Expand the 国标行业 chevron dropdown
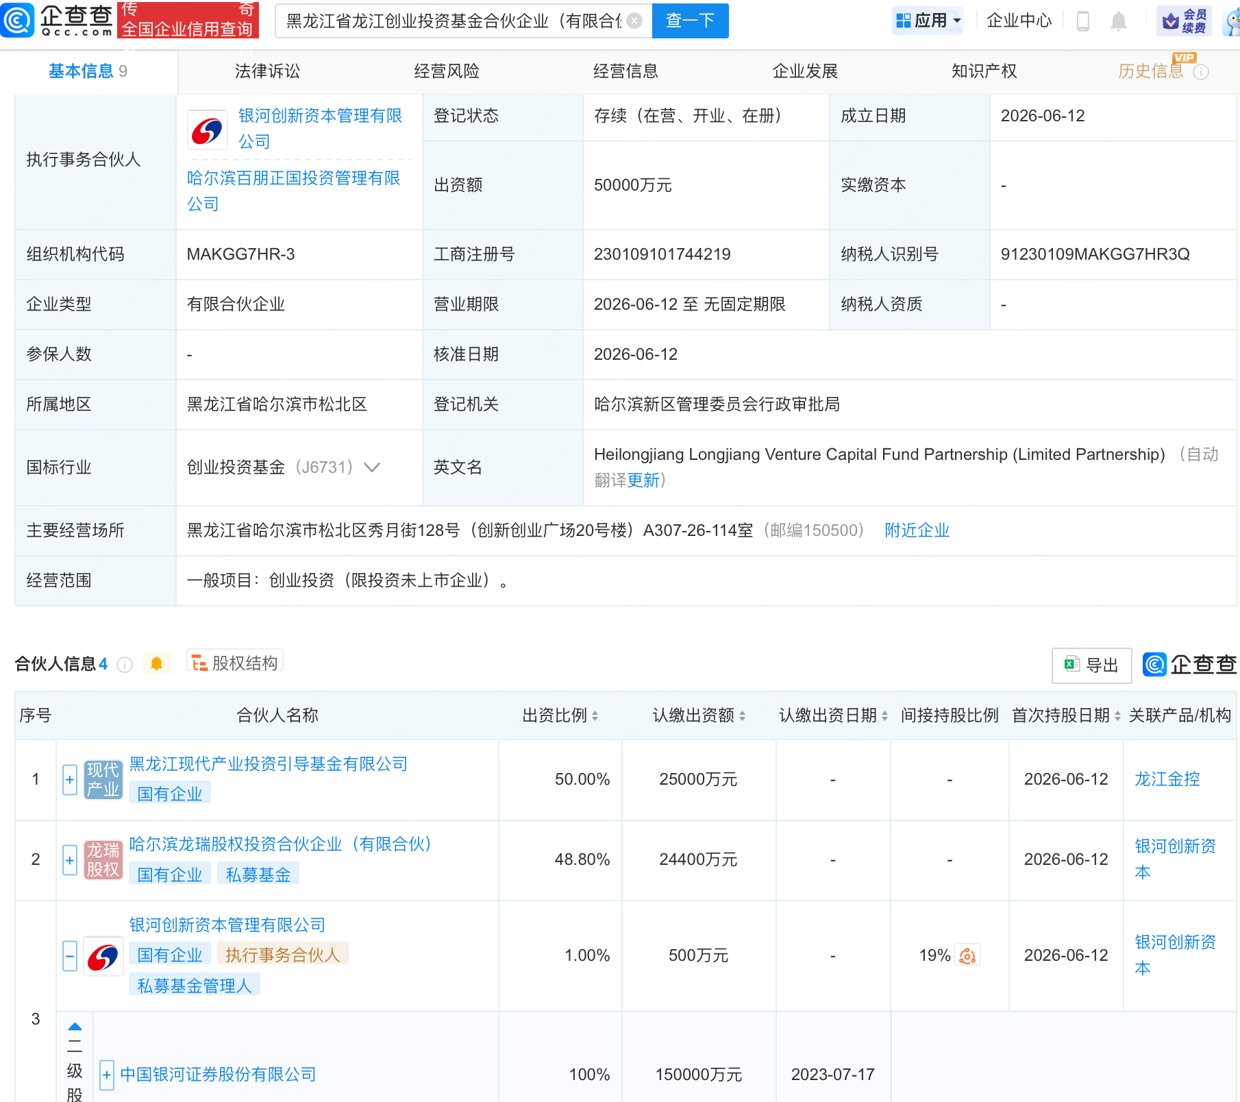The width and height of the screenshot is (1240, 1102). [372, 467]
